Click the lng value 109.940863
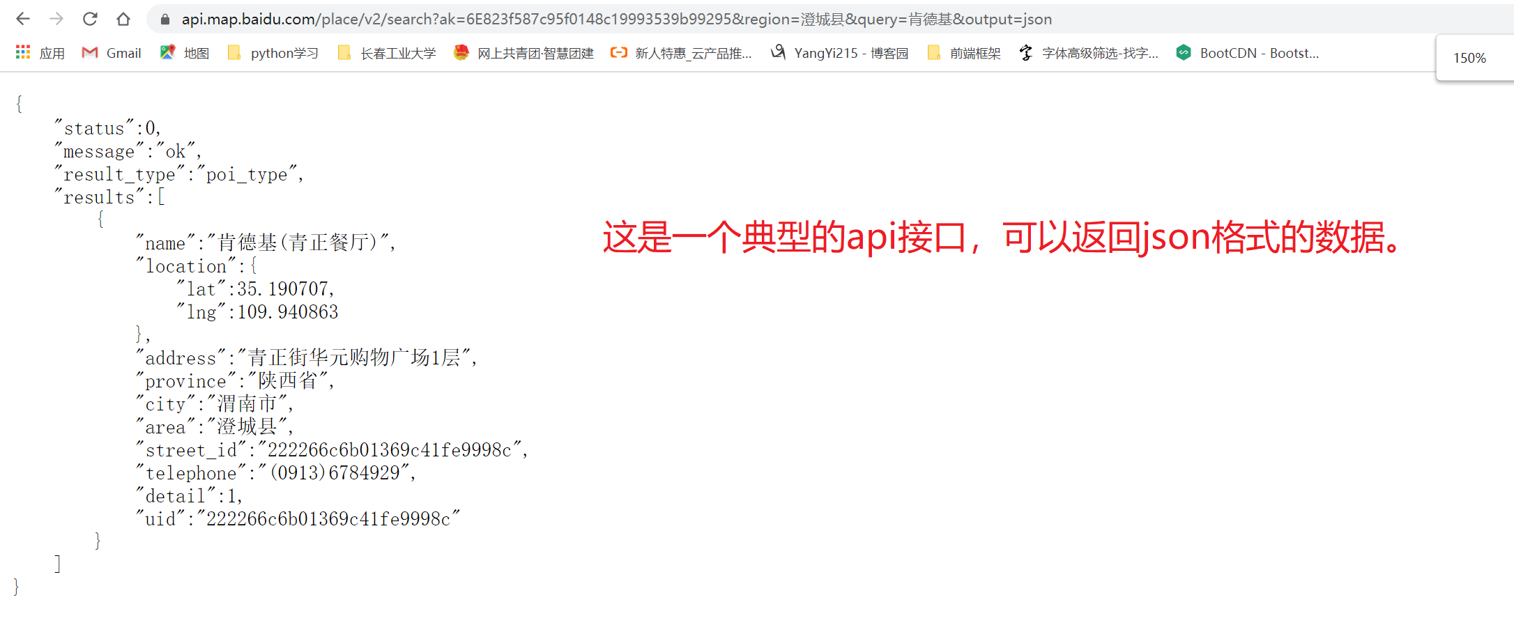The width and height of the screenshot is (1514, 632). (x=288, y=311)
